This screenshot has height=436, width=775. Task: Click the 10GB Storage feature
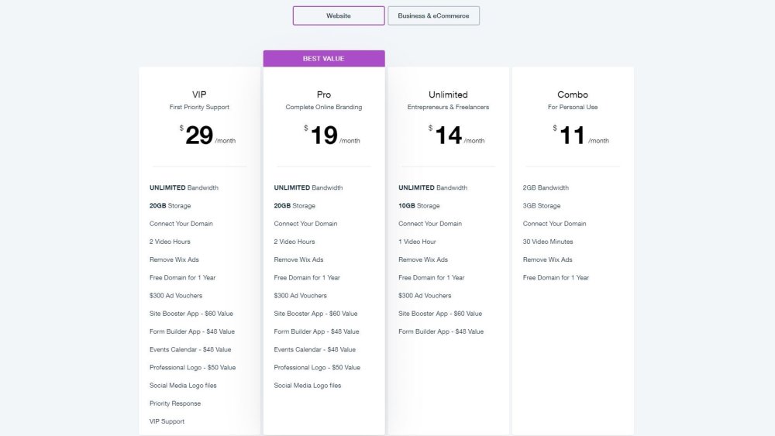pos(419,206)
